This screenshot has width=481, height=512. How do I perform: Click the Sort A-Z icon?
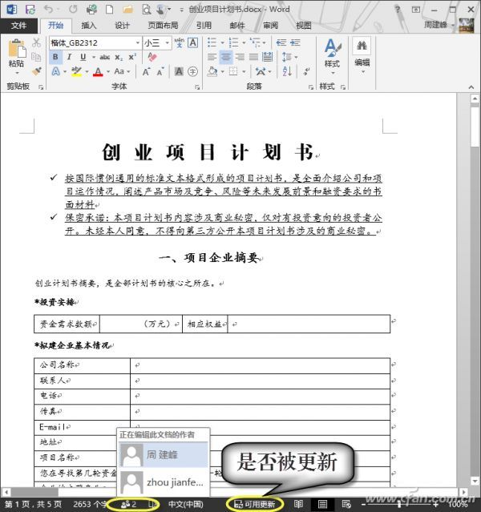pos(287,71)
